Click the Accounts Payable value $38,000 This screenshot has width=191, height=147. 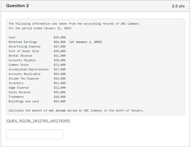tap(60, 60)
